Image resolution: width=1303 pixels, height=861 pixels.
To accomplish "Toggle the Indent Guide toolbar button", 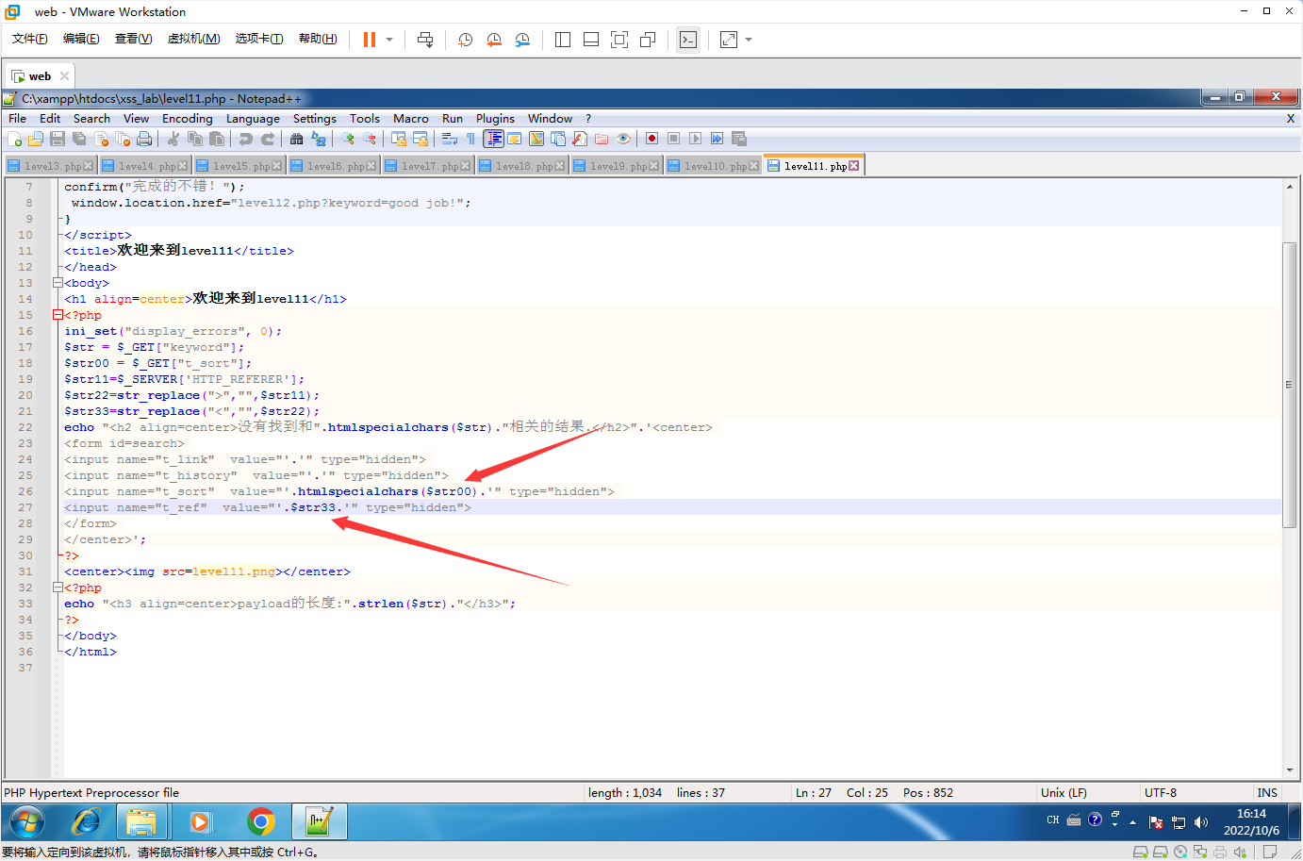I will (493, 139).
